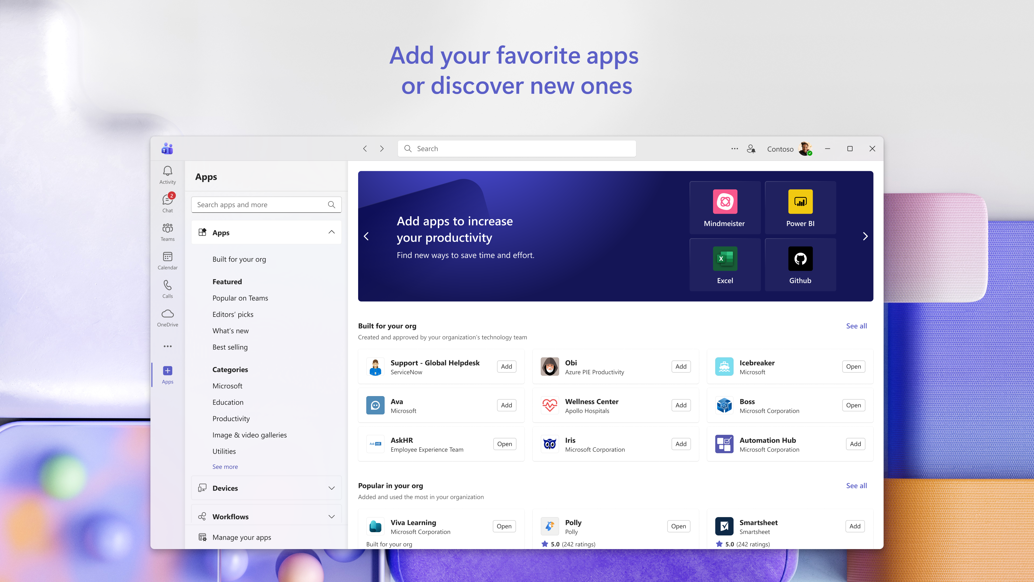
Task: Open the Activity feed
Action: click(x=167, y=174)
